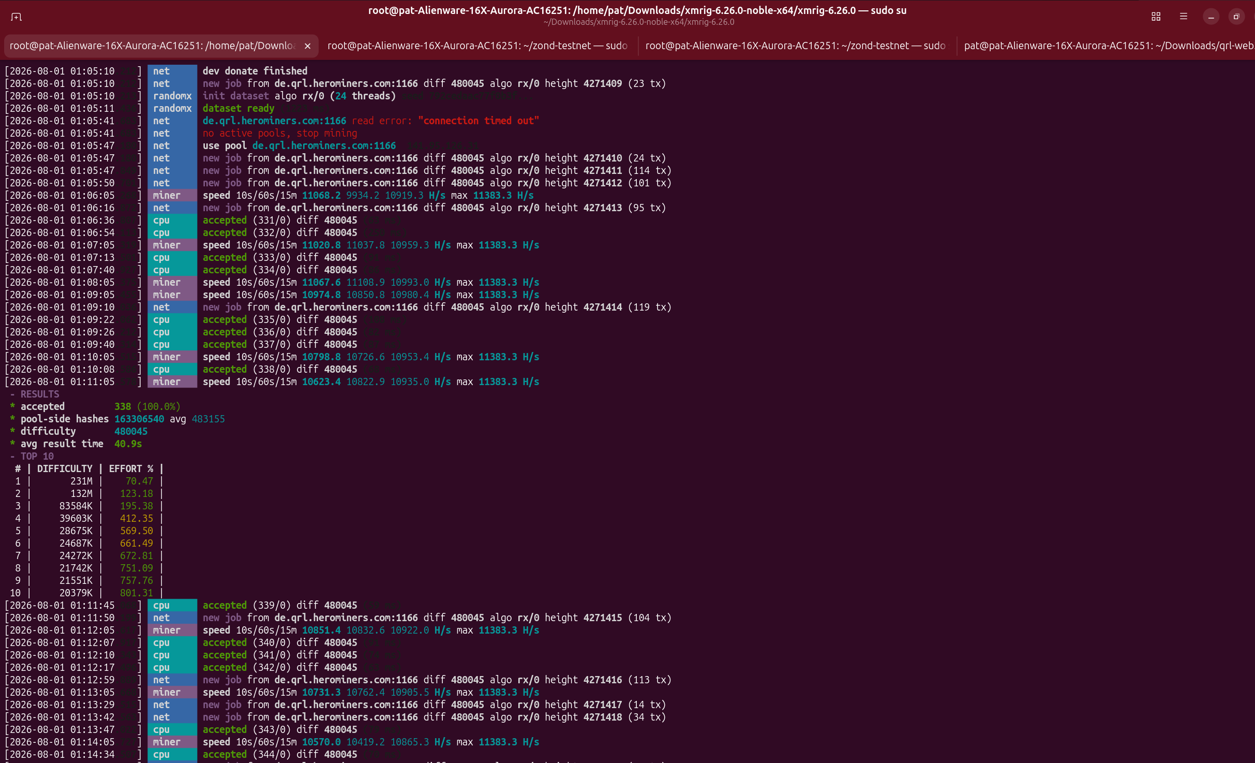Click block height 4271411 with 114 tx
Viewport: 1255px width, 763px height.
pos(603,170)
